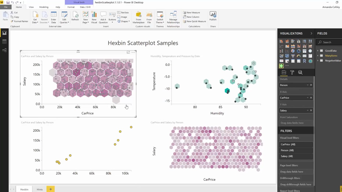Expand the ManyItems table
This screenshot has width=342, height=192.
click(x=318, y=56)
